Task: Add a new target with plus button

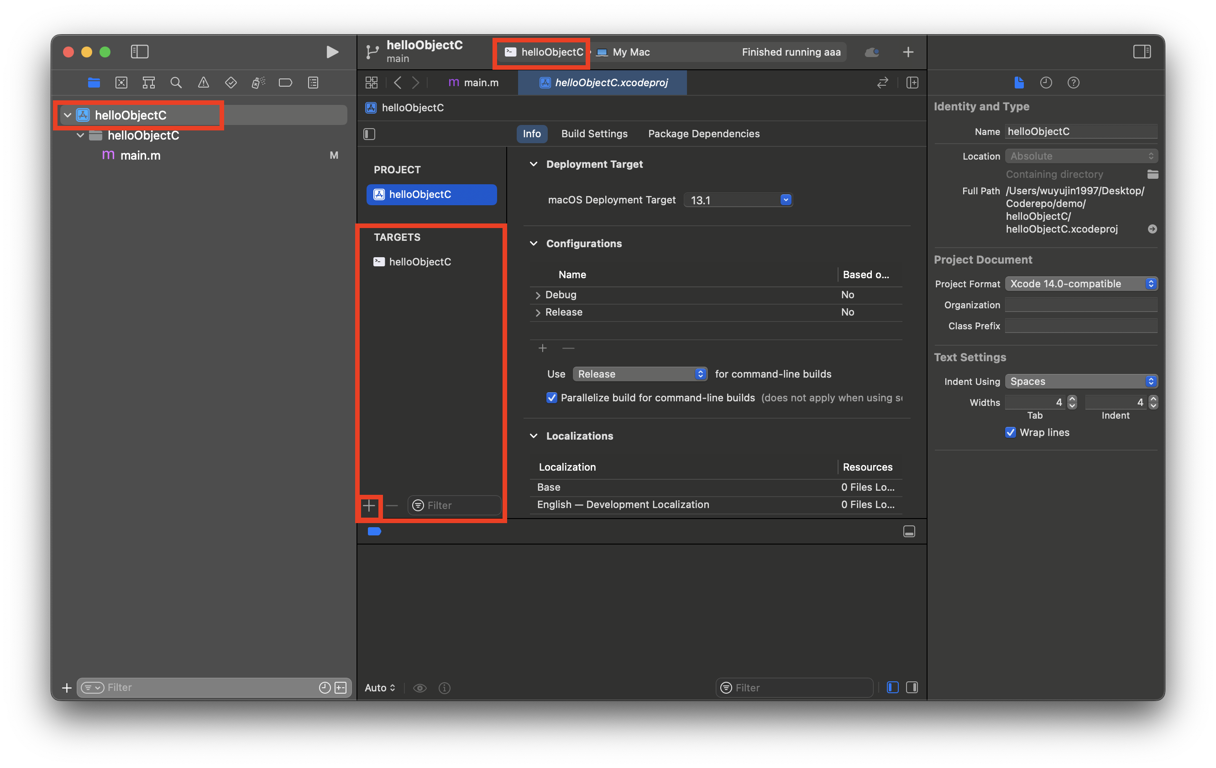Action: tap(369, 506)
